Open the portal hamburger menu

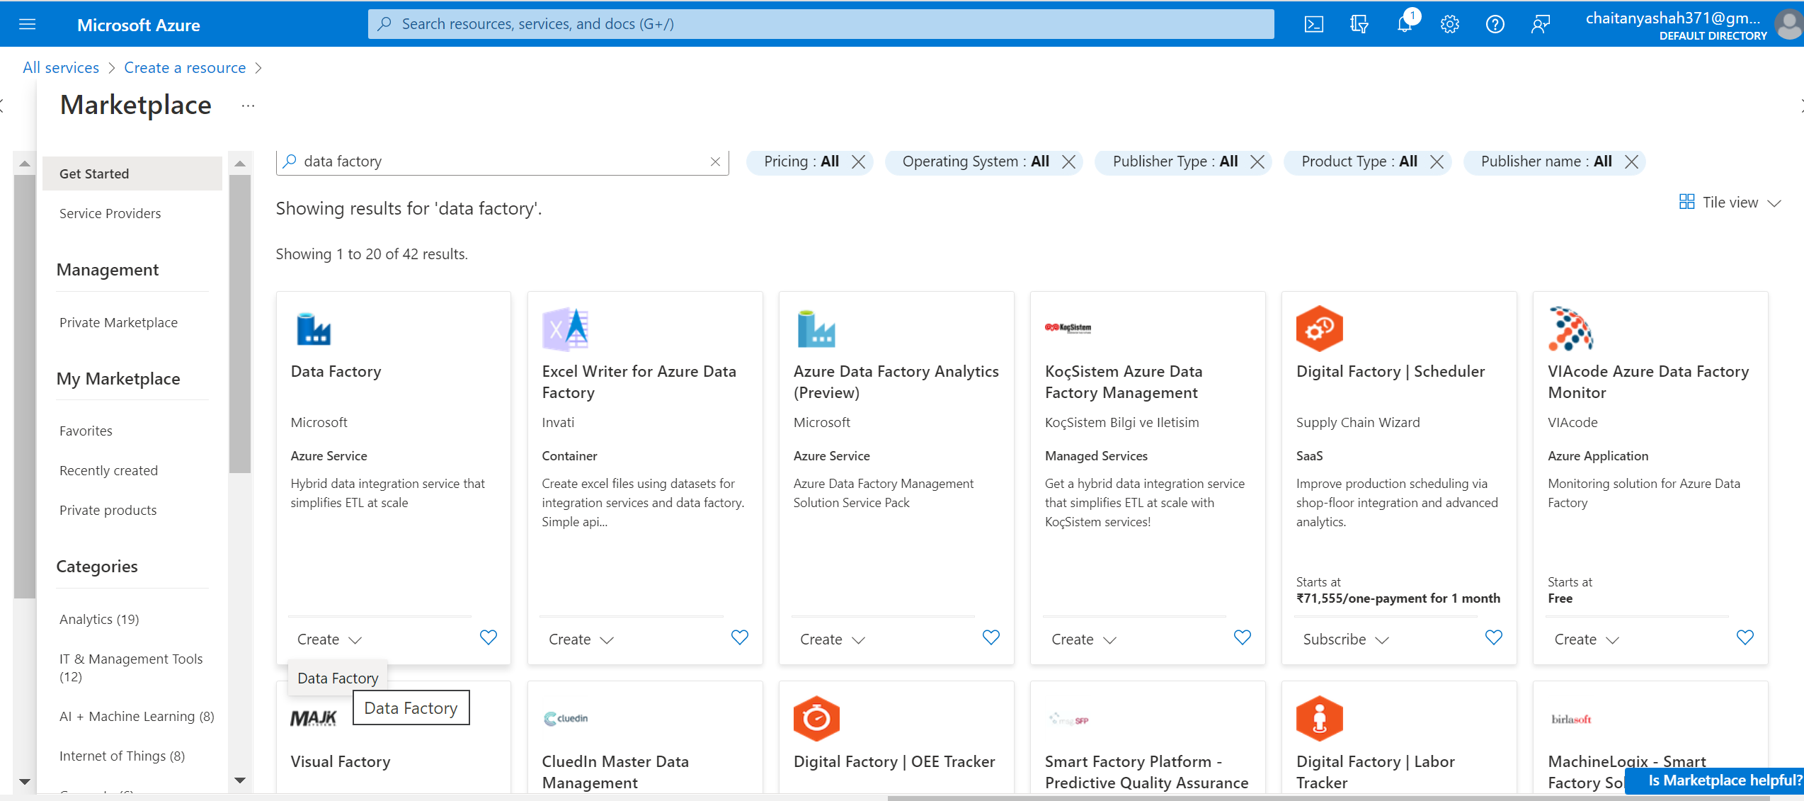tap(27, 23)
